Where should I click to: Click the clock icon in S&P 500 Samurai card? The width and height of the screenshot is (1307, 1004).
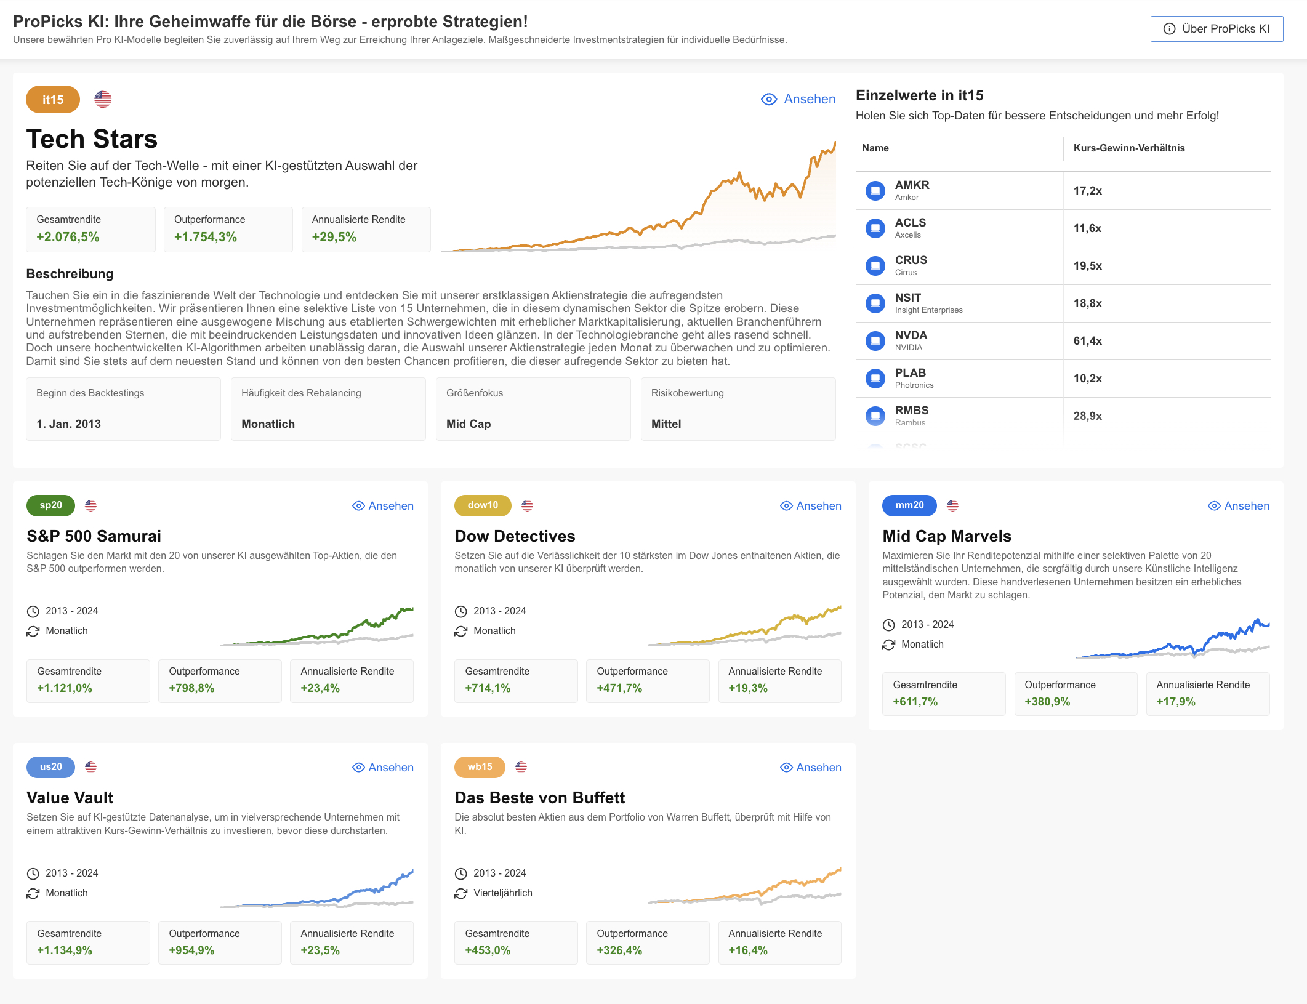(x=33, y=611)
